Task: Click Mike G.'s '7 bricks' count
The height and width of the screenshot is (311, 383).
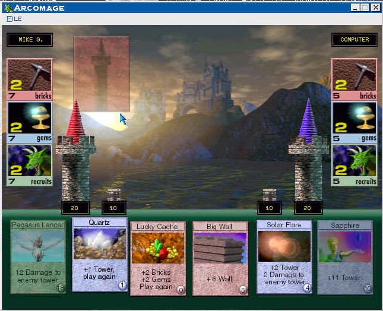Action: pos(30,96)
